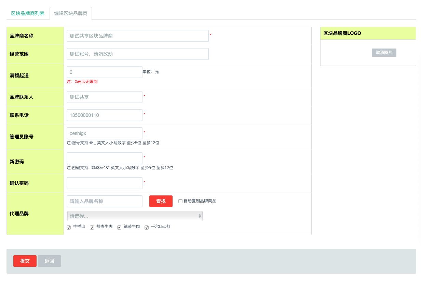Click the 品牌联系人 input box
421x287 pixels.
coord(104,97)
